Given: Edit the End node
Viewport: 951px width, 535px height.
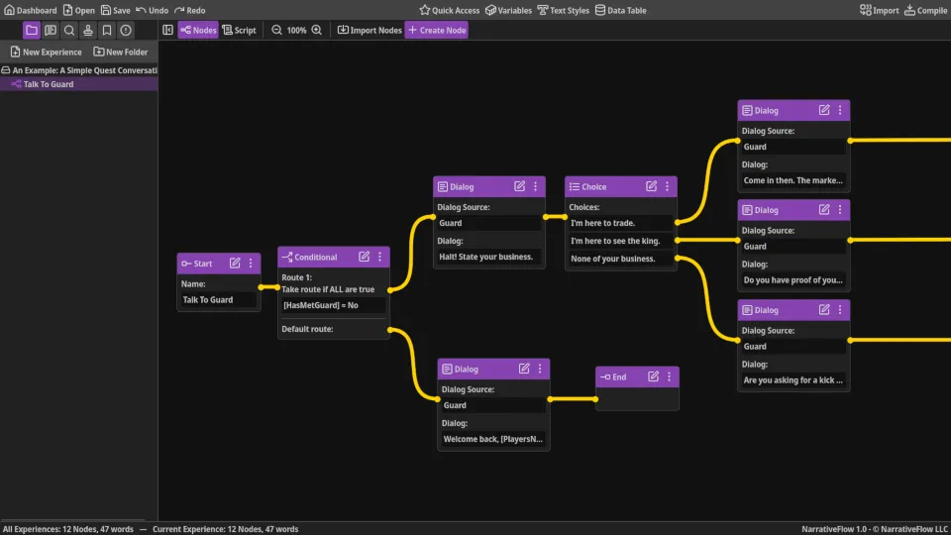Looking at the screenshot, I should point(653,376).
